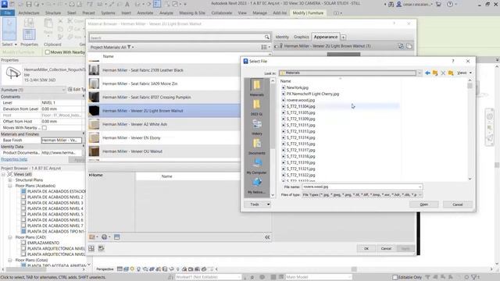Click the Modify tool in the ribbon
Viewport: 500px width, 281px height.
pos(9,29)
